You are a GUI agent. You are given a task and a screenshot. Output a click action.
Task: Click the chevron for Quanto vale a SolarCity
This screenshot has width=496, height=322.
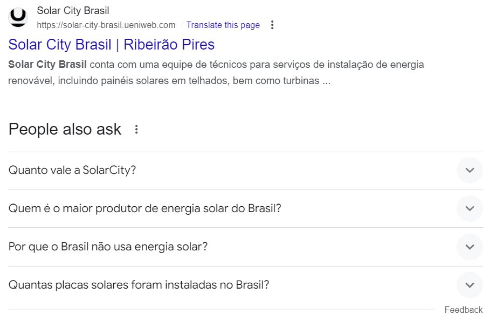pos(470,170)
